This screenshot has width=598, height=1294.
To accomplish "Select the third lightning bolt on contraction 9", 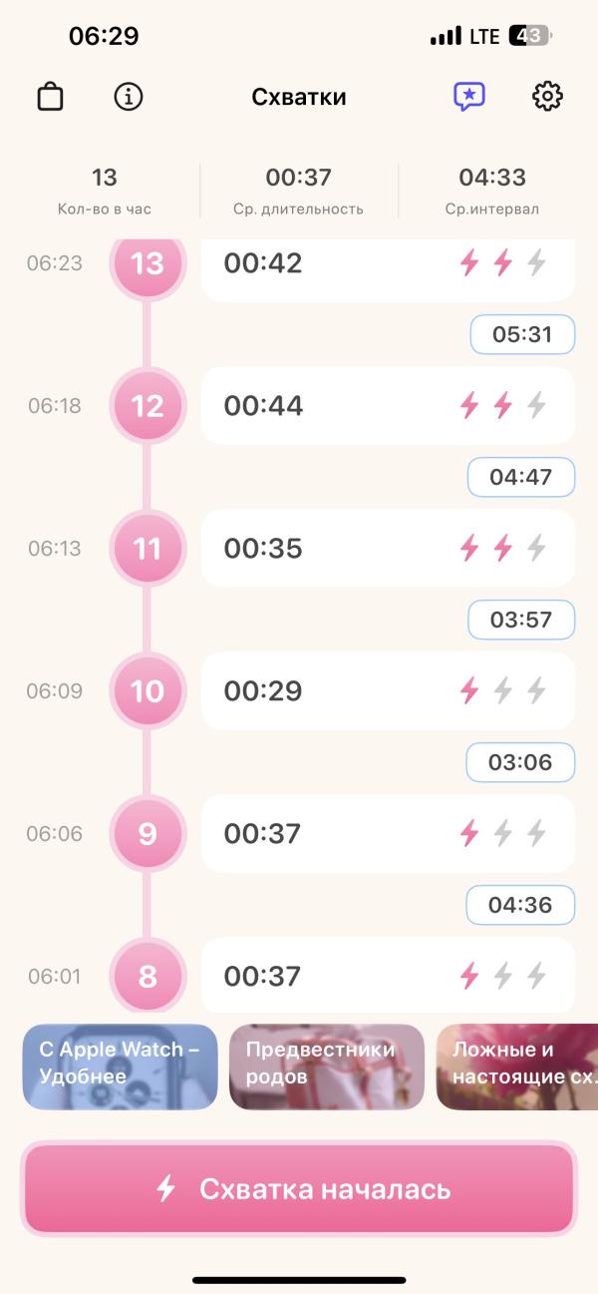I will [x=537, y=833].
